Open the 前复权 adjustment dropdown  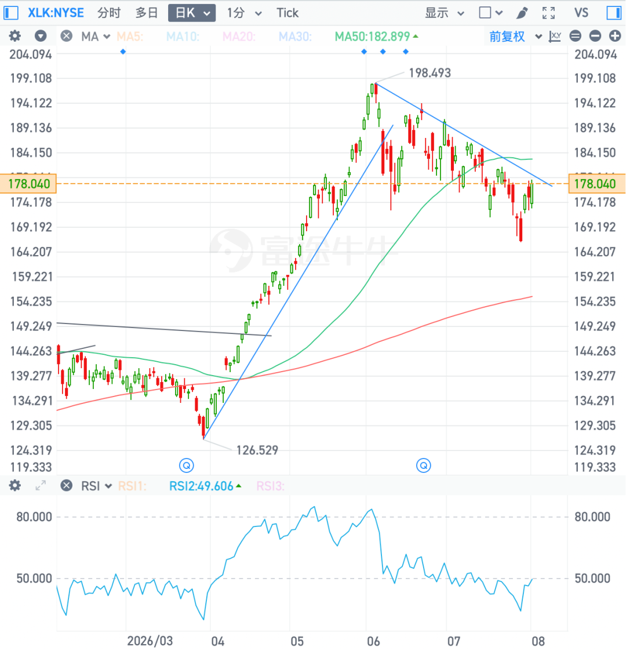coord(515,37)
